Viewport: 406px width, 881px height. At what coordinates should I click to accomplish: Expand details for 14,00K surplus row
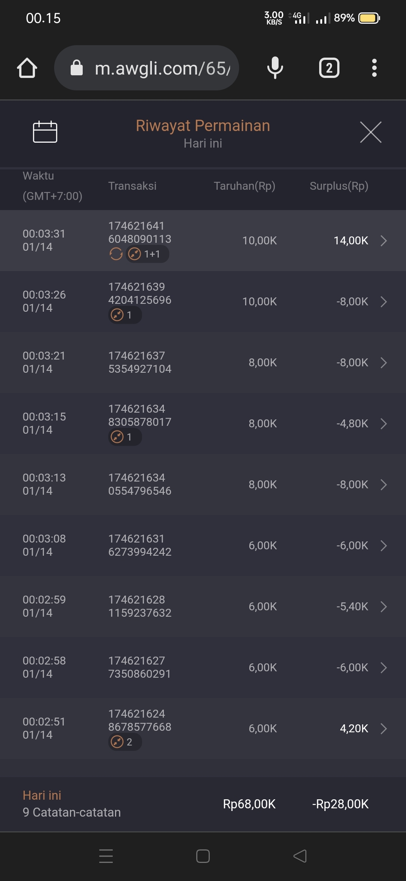coord(383,241)
